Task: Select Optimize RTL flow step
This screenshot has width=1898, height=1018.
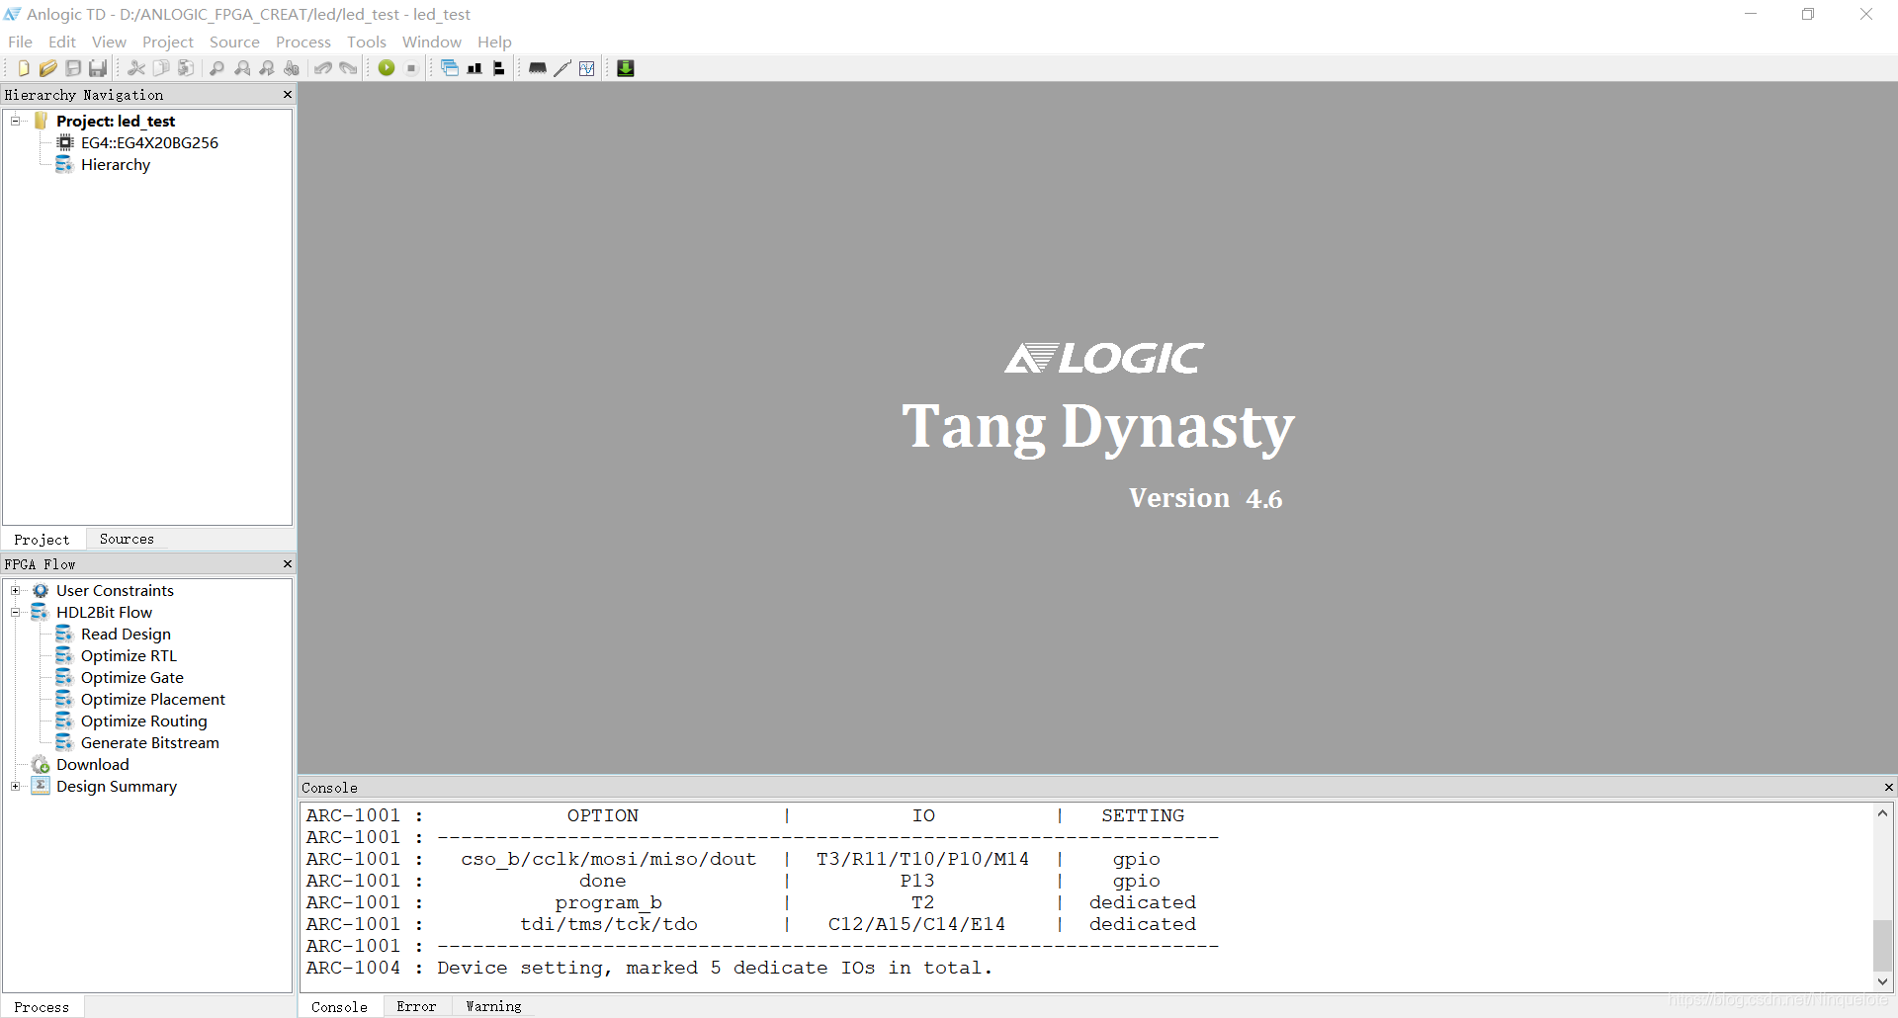Action: (x=117, y=655)
